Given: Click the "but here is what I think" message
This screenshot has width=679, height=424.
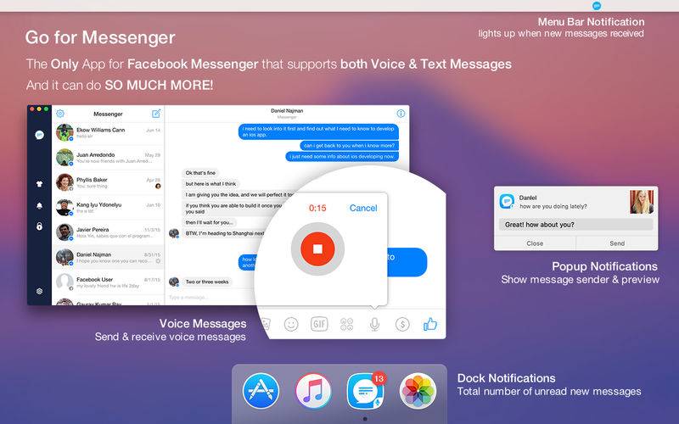Looking at the screenshot, I should (210, 184).
